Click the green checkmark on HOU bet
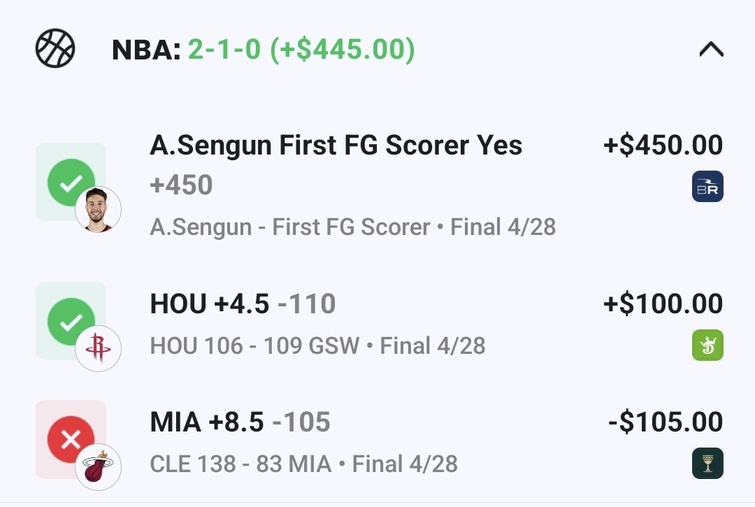The width and height of the screenshot is (755, 507). coord(71,321)
